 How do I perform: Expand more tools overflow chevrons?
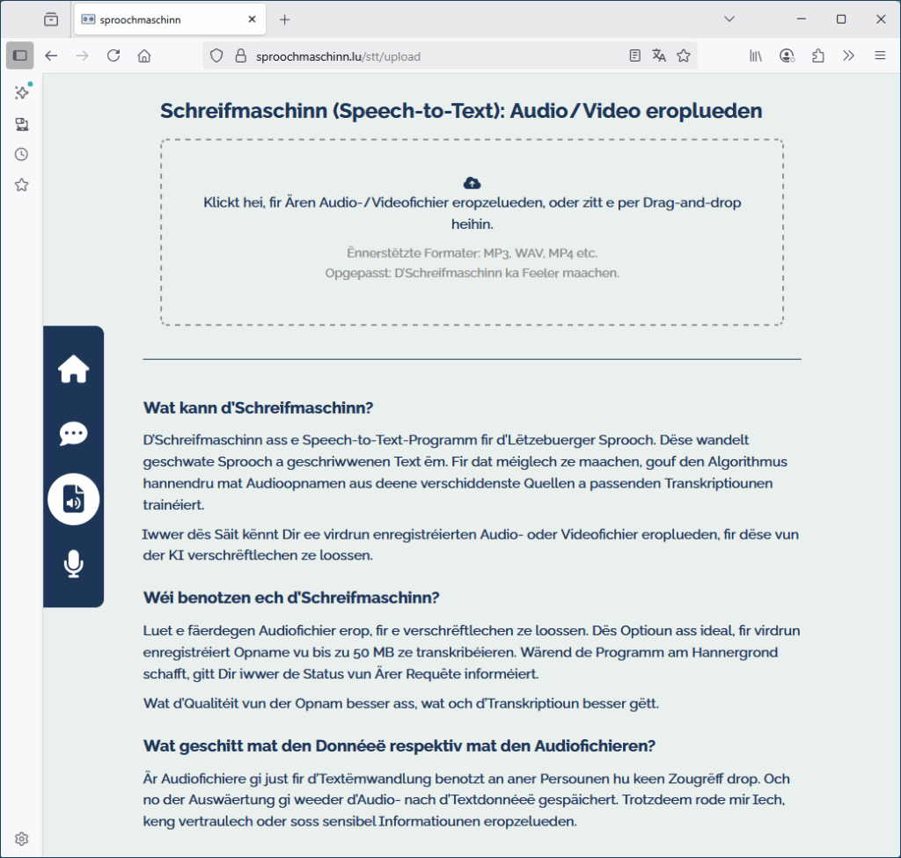click(x=848, y=55)
